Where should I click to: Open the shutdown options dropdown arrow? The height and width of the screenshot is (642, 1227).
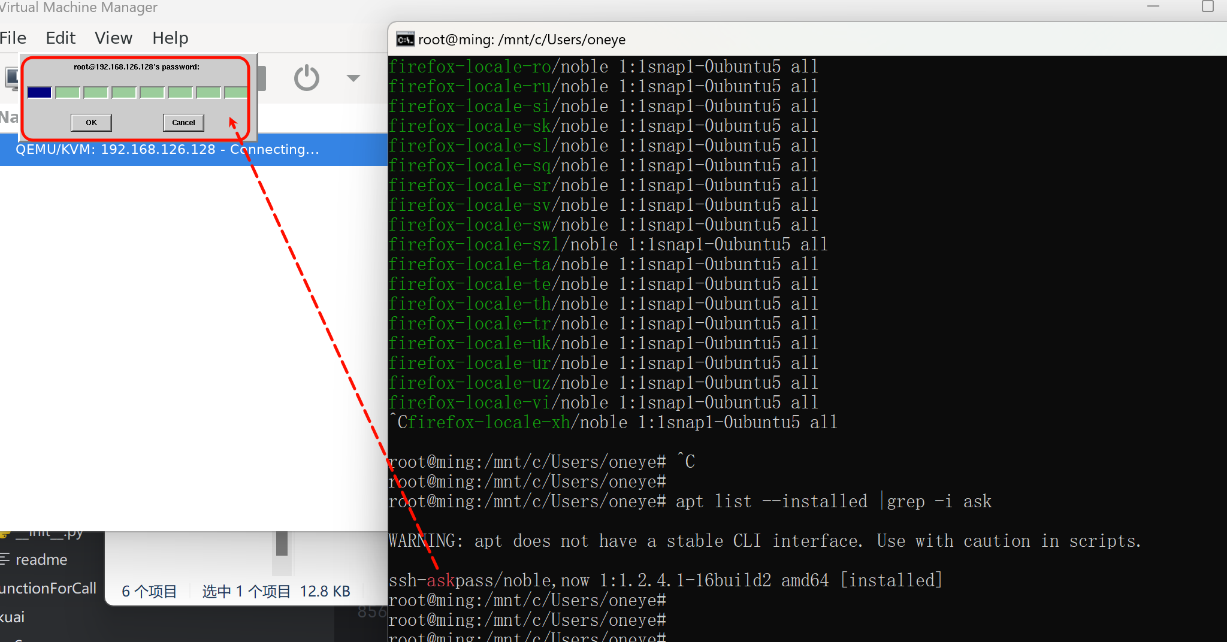pyautogui.click(x=353, y=78)
